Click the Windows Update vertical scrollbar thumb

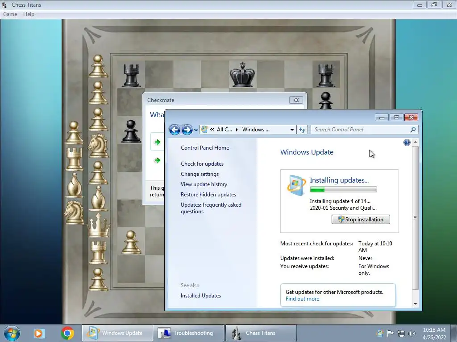415,217
